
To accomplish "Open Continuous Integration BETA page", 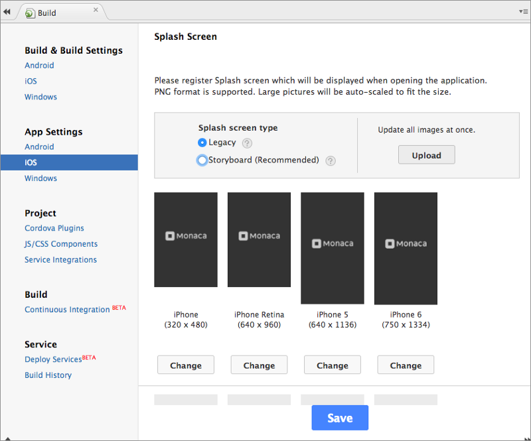I will point(75,309).
